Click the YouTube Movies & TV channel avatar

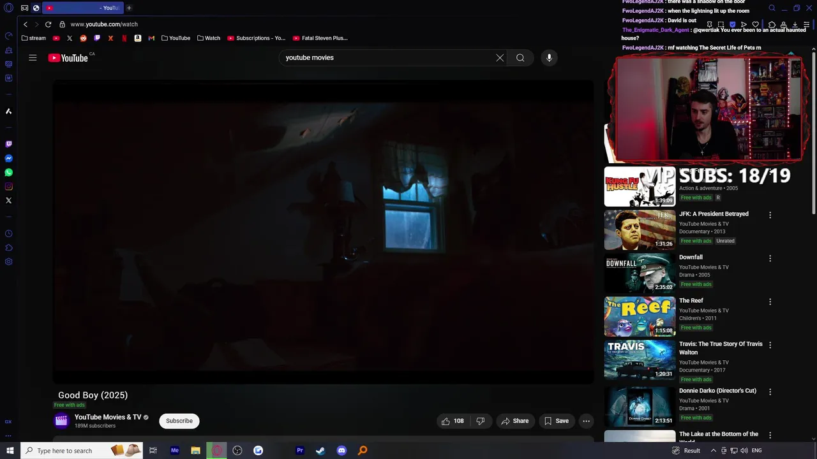61,420
